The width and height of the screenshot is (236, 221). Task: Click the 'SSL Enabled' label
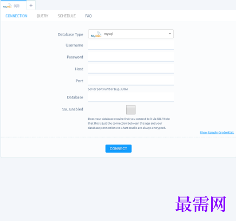(x=73, y=109)
